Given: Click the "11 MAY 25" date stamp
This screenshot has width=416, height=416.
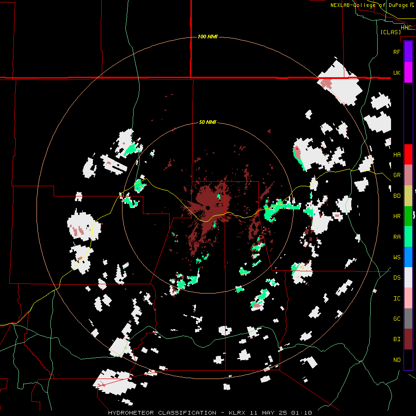Looking at the screenshot, I should point(269,413).
